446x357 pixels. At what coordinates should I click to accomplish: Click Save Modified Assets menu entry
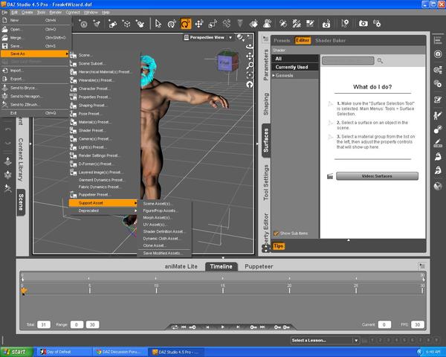tap(162, 253)
